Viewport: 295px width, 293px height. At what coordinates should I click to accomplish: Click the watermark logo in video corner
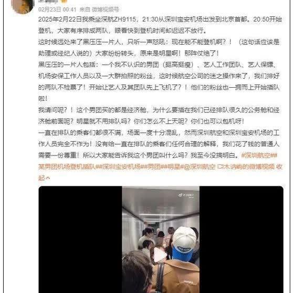186,195
